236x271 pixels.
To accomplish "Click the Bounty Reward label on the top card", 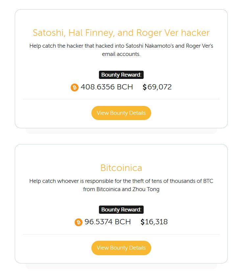I will (x=121, y=75).
